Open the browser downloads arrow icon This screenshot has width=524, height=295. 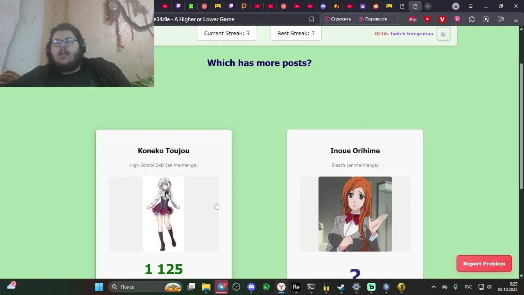click(x=516, y=19)
